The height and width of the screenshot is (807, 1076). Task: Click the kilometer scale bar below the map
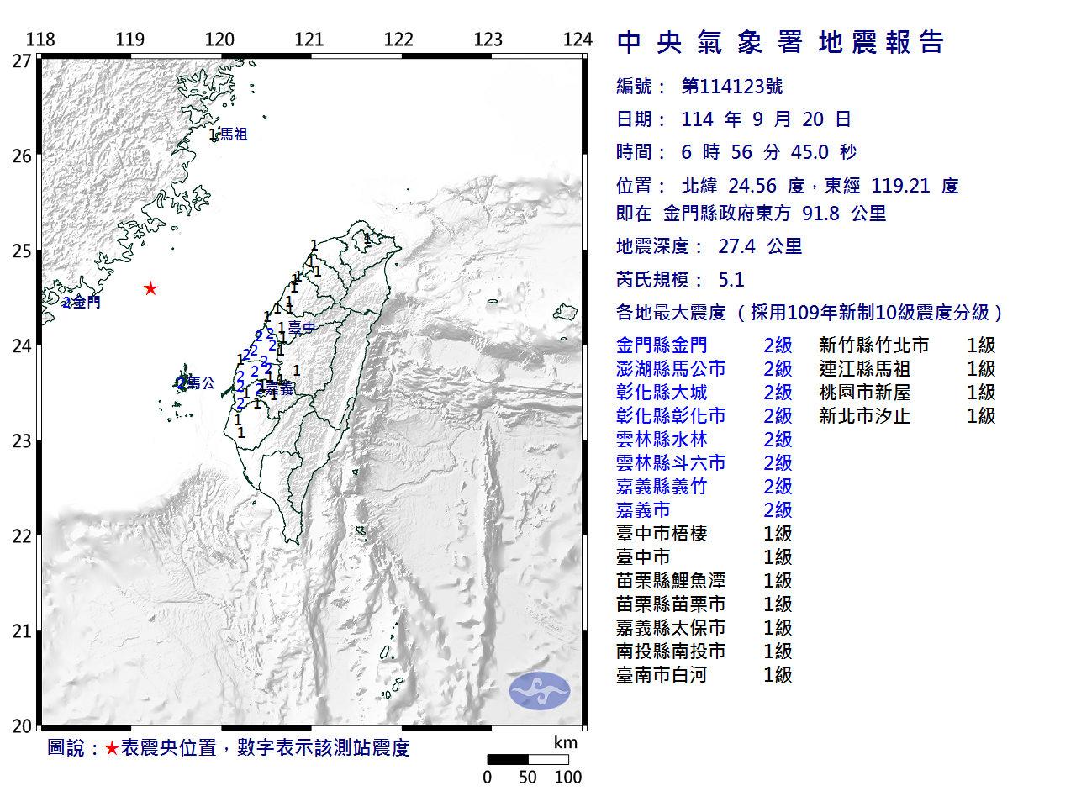[x=527, y=760]
